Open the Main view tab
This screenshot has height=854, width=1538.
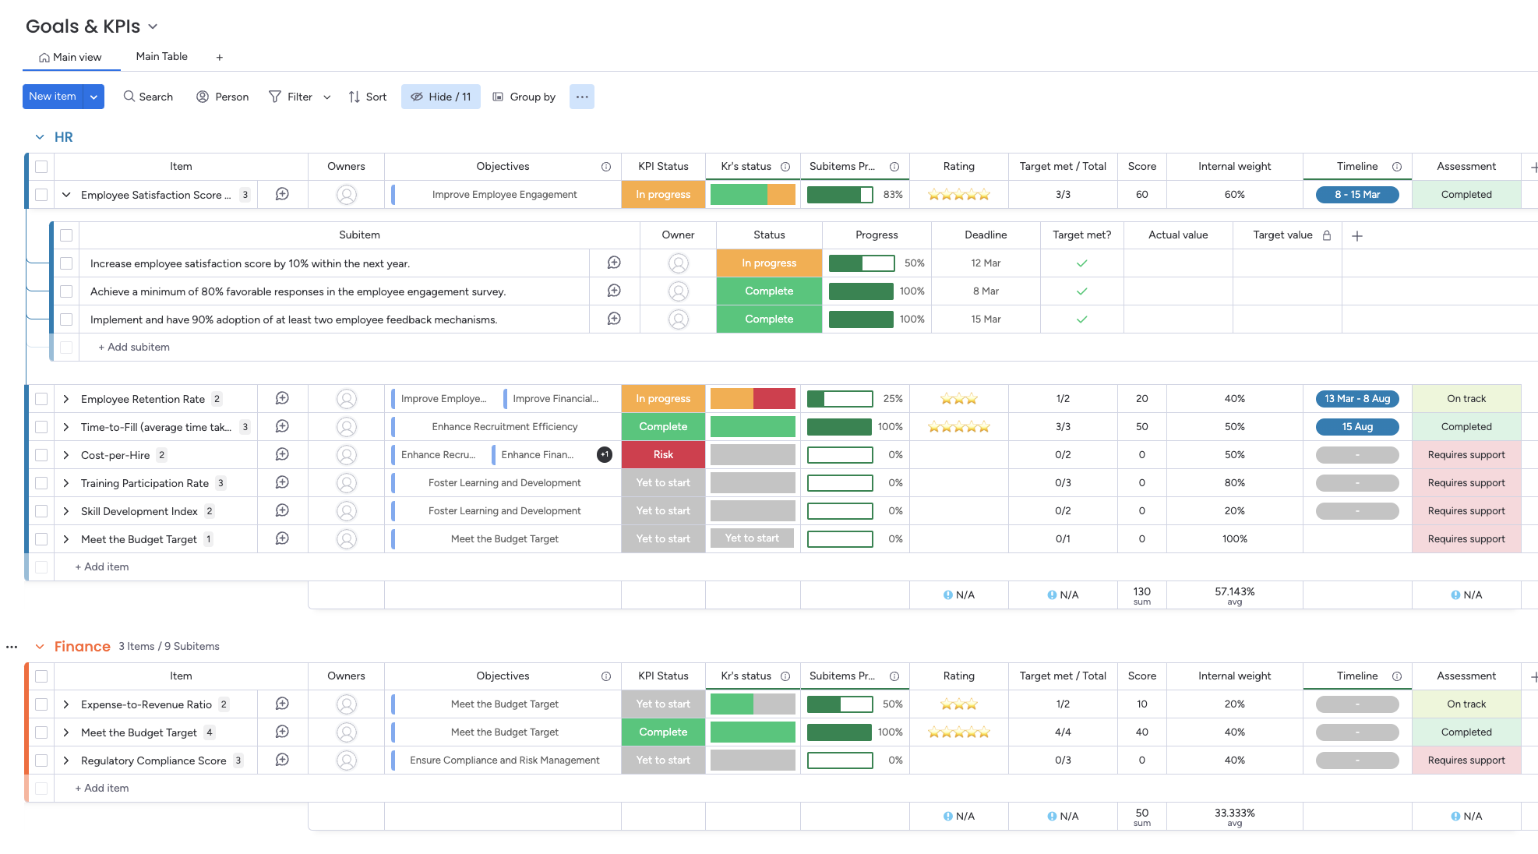click(70, 56)
